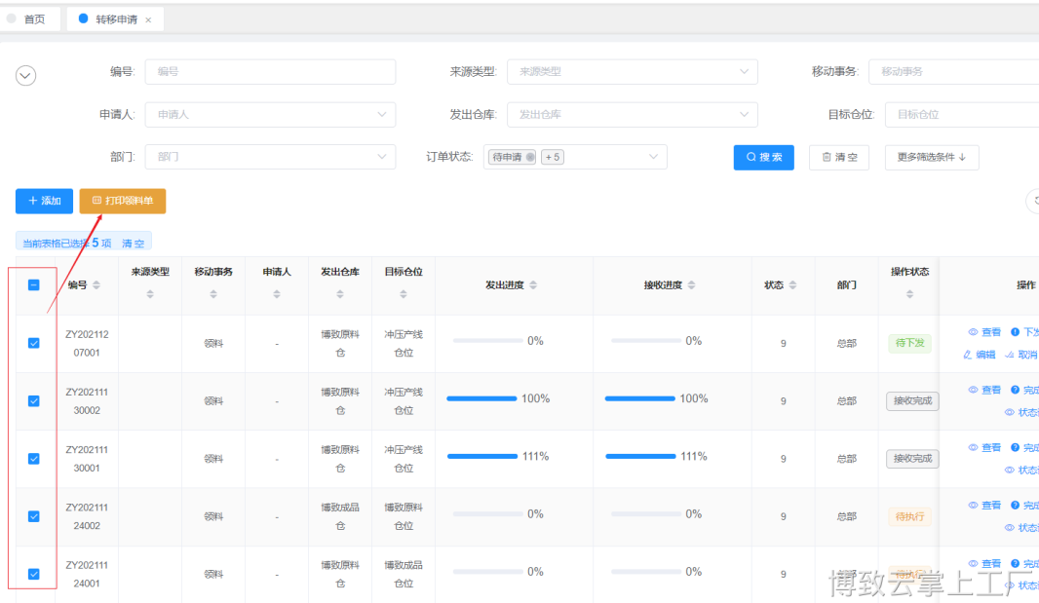
Task: Click the 查看 eye icon for ZY20211207001
Action: pyautogui.click(x=973, y=332)
